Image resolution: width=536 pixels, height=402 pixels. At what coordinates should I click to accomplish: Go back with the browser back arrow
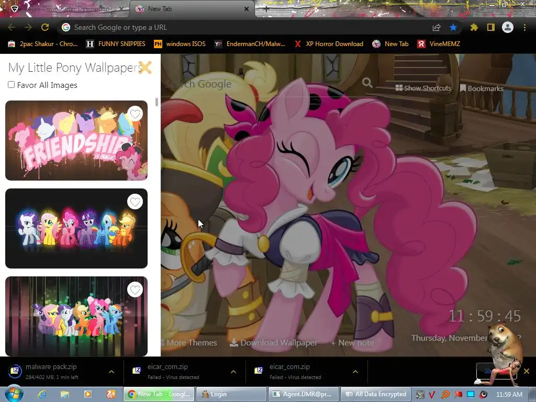[x=12, y=27]
